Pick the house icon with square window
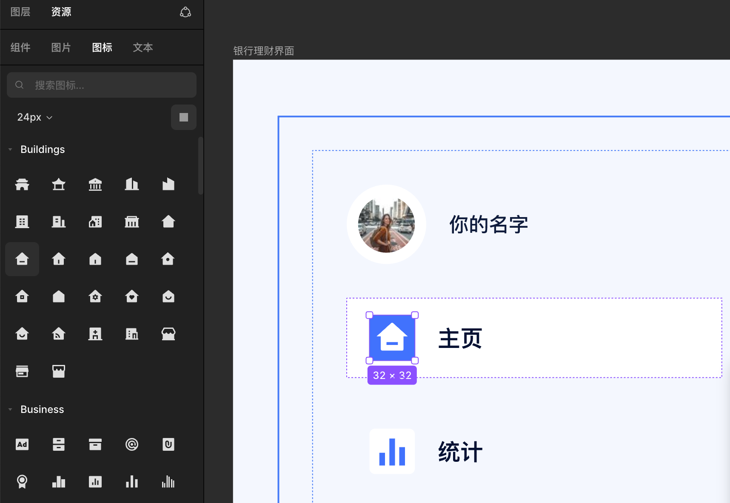This screenshot has height=503, width=730. tap(22, 297)
